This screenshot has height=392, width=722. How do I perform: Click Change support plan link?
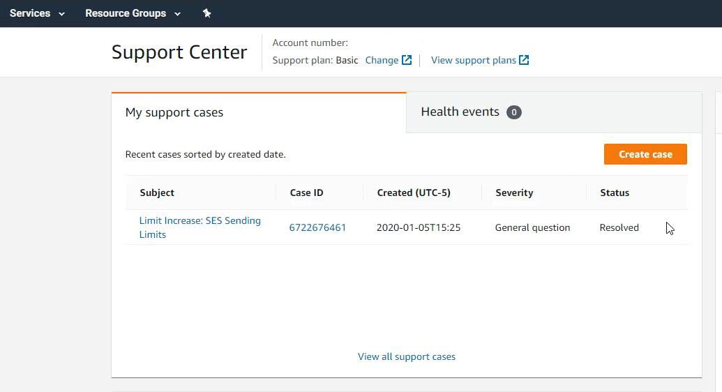382,61
